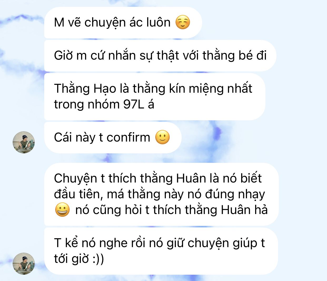This screenshot has height=281, width=327.
Task: Tap the grinning emoji before 'nó cũng hỏi'
Action: coord(62,210)
